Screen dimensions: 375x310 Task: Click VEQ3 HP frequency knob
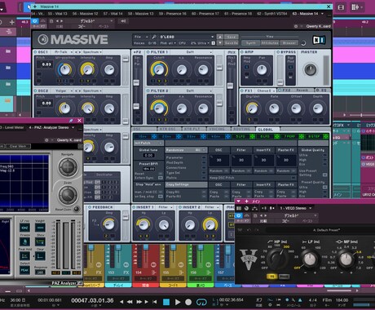[279, 259]
